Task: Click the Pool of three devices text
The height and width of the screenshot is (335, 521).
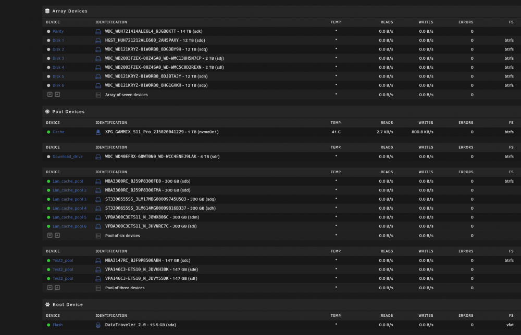Action: (x=125, y=288)
